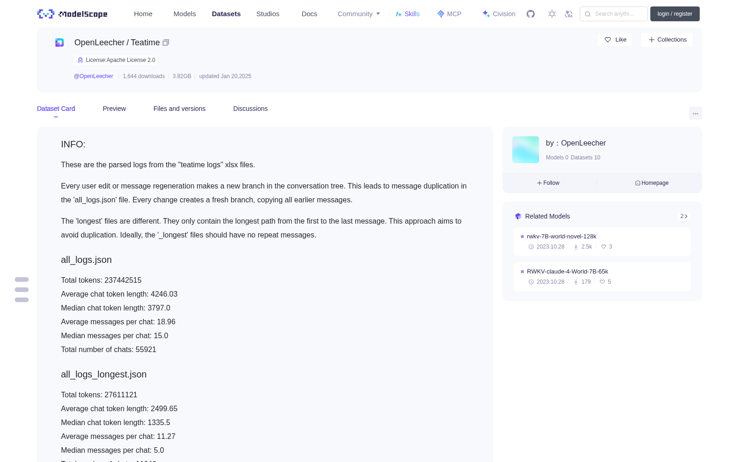Image resolution: width=739 pixels, height=462 pixels.
Task: Open the Discussions tab
Action: point(250,109)
